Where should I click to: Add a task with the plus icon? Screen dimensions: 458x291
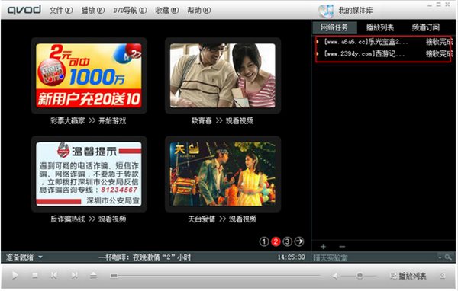pyautogui.click(x=323, y=247)
